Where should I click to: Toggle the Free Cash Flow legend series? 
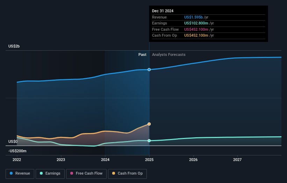click(86, 174)
